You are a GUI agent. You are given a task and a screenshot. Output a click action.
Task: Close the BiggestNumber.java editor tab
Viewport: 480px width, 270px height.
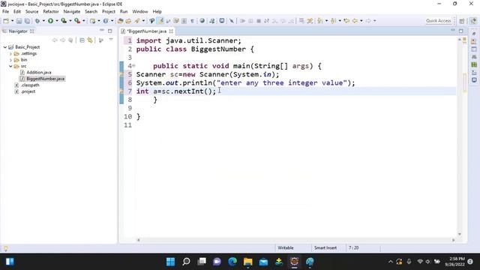[171, 31]
